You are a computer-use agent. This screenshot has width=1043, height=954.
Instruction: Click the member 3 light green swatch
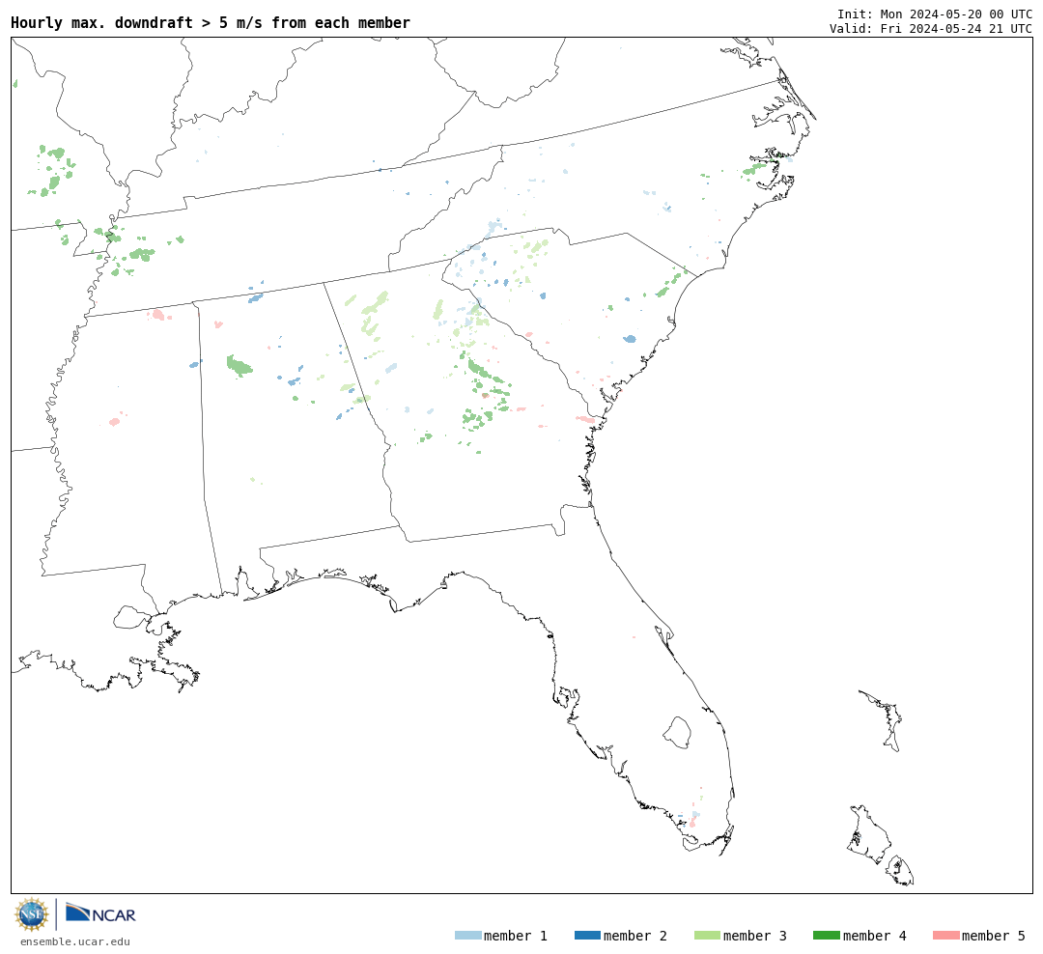(707, 936)
